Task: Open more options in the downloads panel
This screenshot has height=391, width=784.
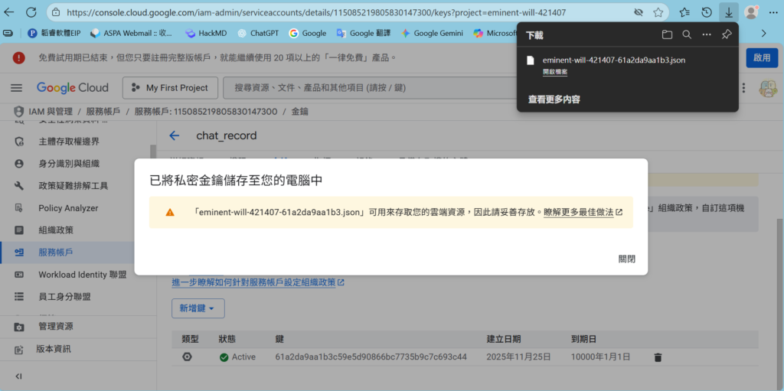Action: [x=707, y=34]
